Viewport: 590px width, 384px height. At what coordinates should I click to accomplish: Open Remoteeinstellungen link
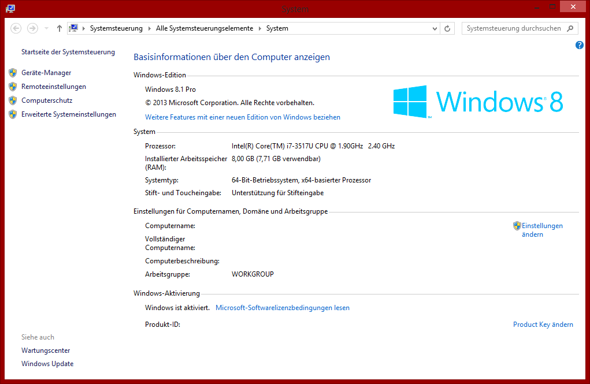[x=54, y=87]
